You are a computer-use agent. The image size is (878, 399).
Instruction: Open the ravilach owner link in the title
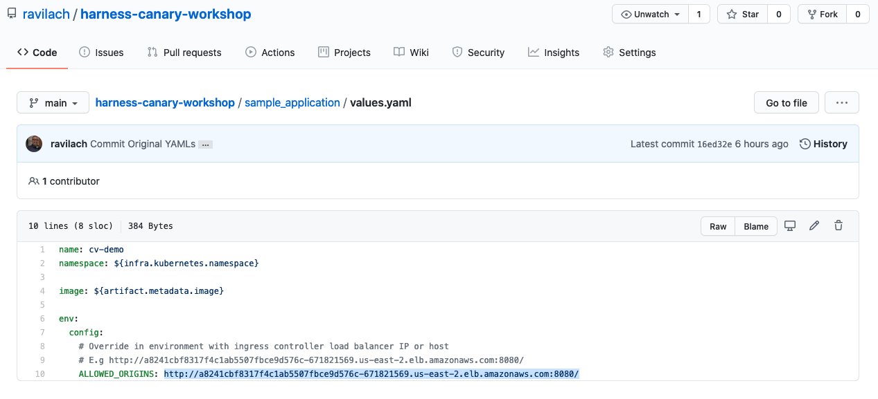point(46,14)
